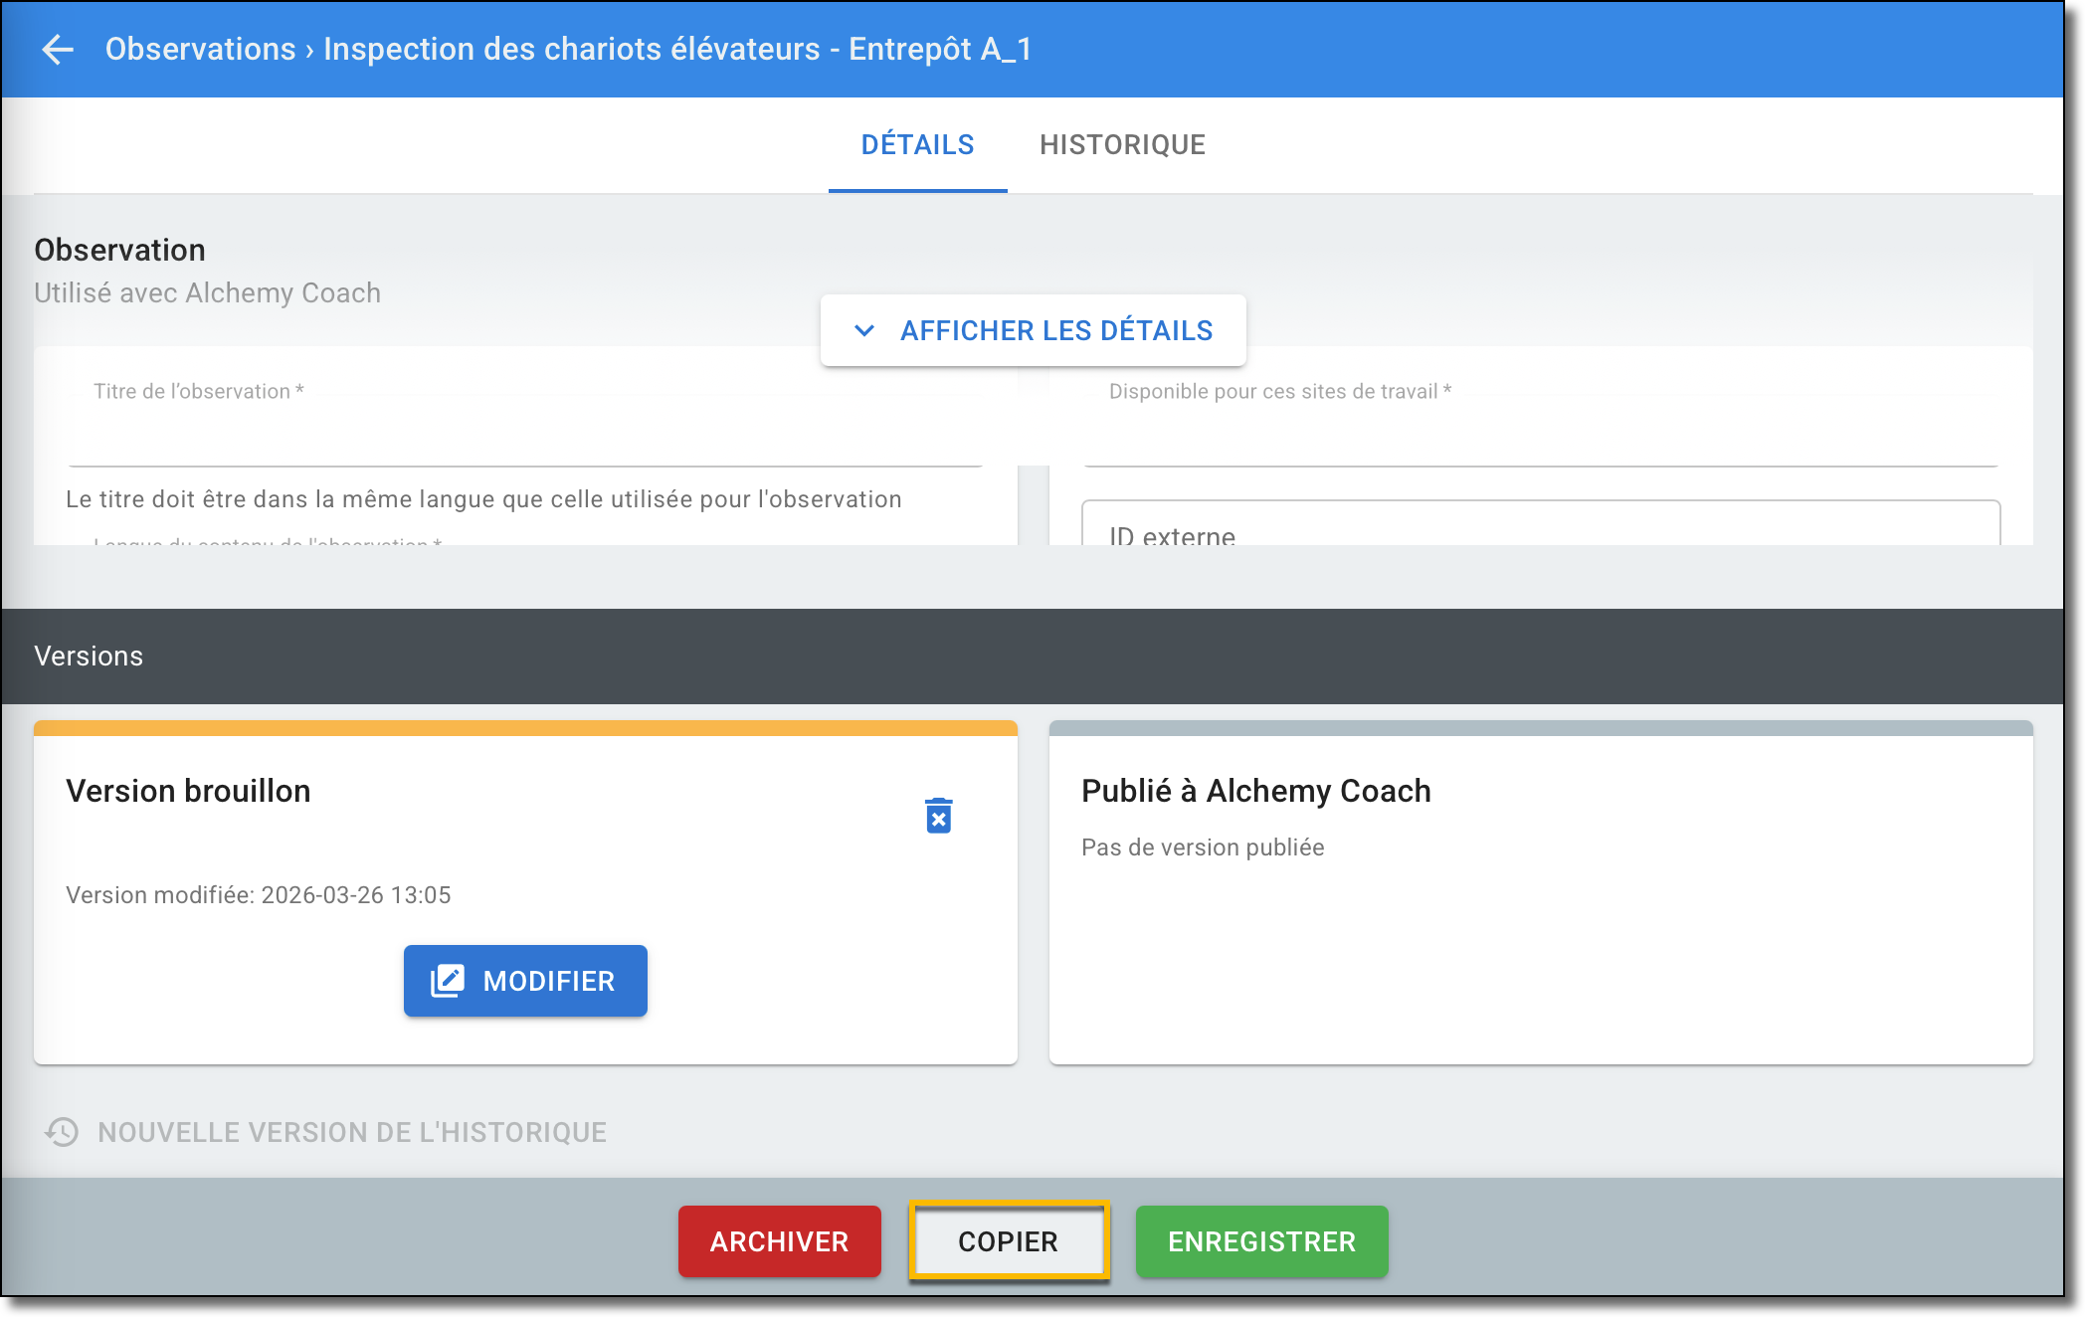Switch to the Historique tab
The height and width of the screenshot is (1317, 2085).
click(x=1122, y=145)
